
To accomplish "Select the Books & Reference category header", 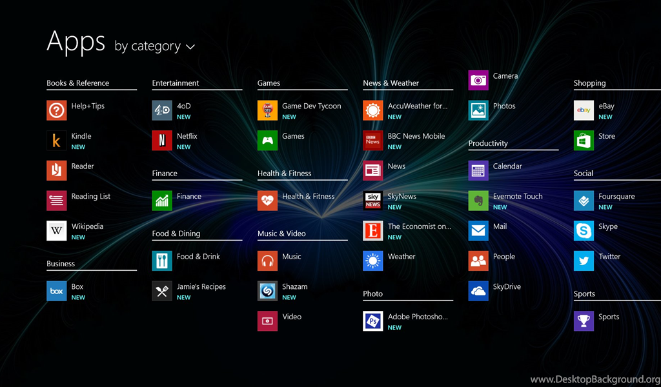I will click(77, 83).
